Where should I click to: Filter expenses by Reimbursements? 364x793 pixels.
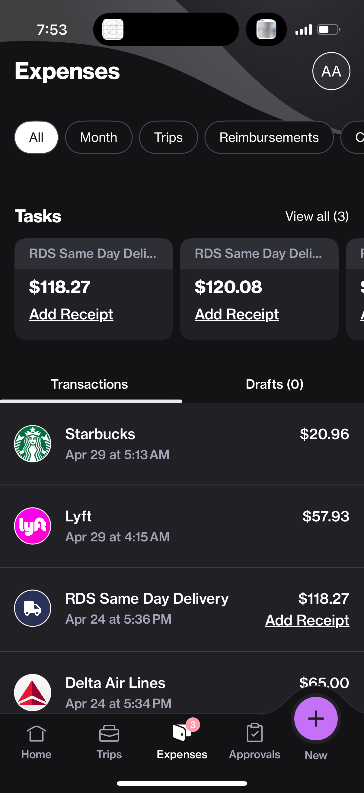269,137
